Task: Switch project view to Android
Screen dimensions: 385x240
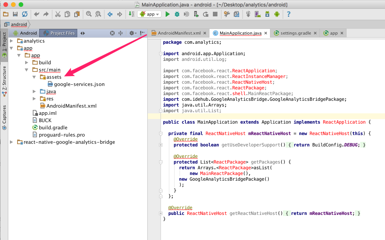Action: pos(24,33)
